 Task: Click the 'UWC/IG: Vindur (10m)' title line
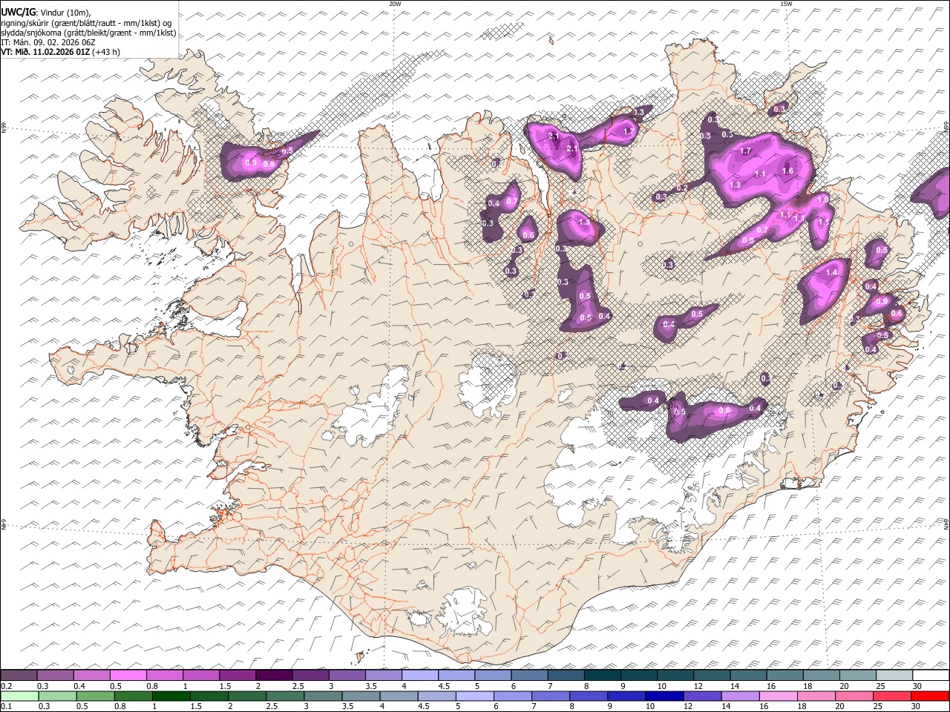click(x=46, y=13)
